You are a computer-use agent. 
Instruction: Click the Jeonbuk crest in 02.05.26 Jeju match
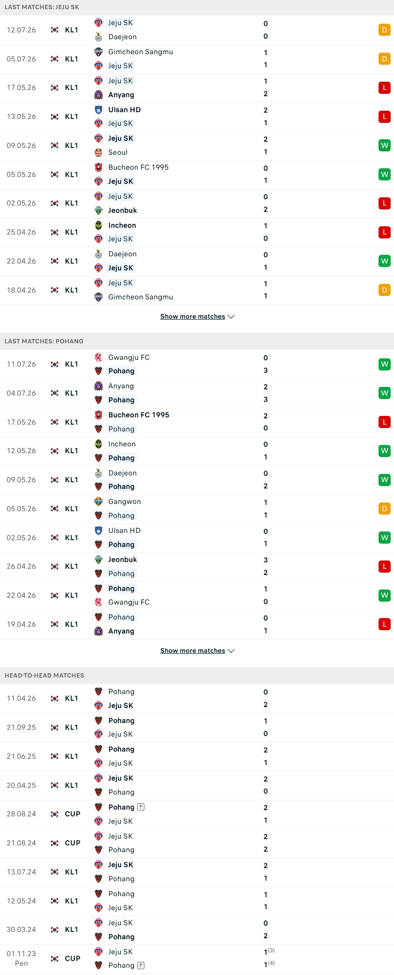point(98,210)
